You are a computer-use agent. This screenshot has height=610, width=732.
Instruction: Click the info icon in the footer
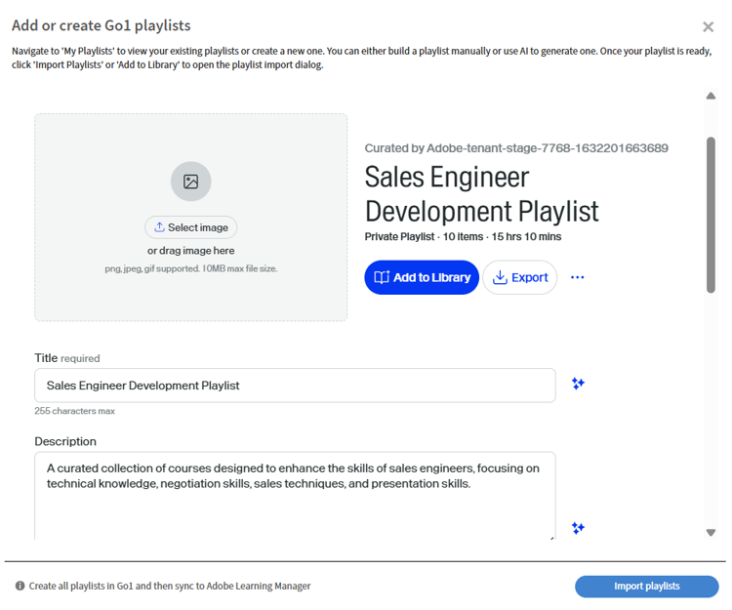pyautogui.click(x=20, y=587)
